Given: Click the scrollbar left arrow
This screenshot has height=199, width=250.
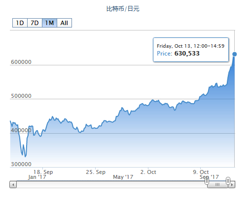Looking at the screenshot, I should tap(13, 185).
